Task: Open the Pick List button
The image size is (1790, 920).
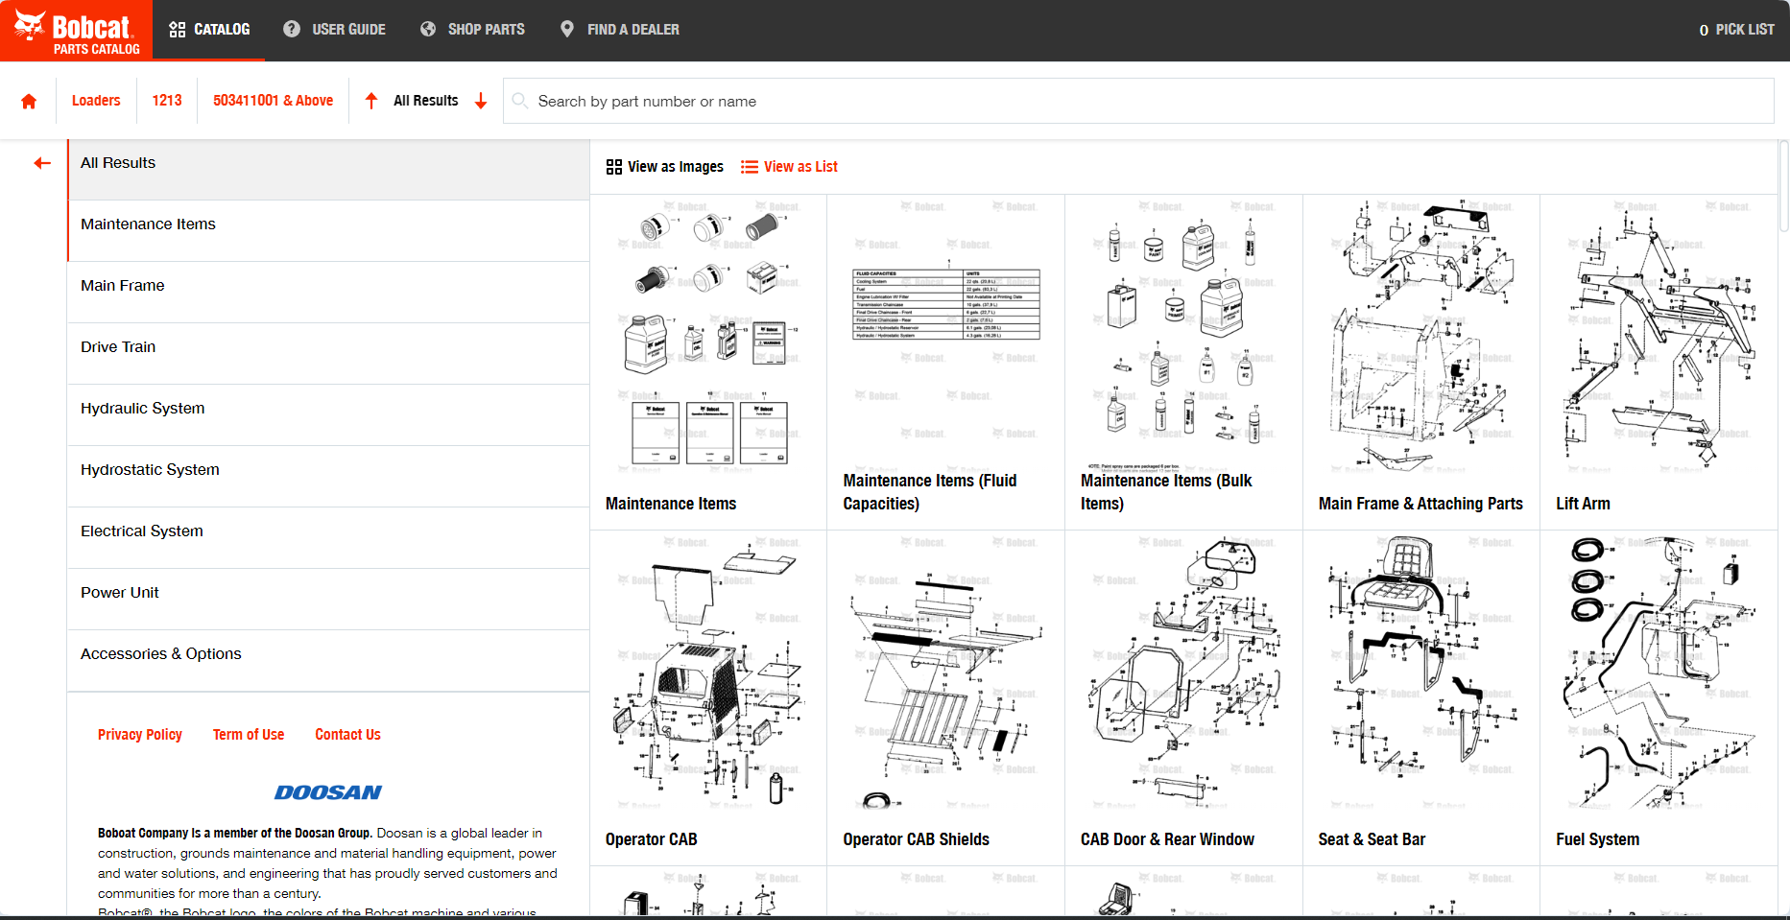Action: (x=1736, y=30)
